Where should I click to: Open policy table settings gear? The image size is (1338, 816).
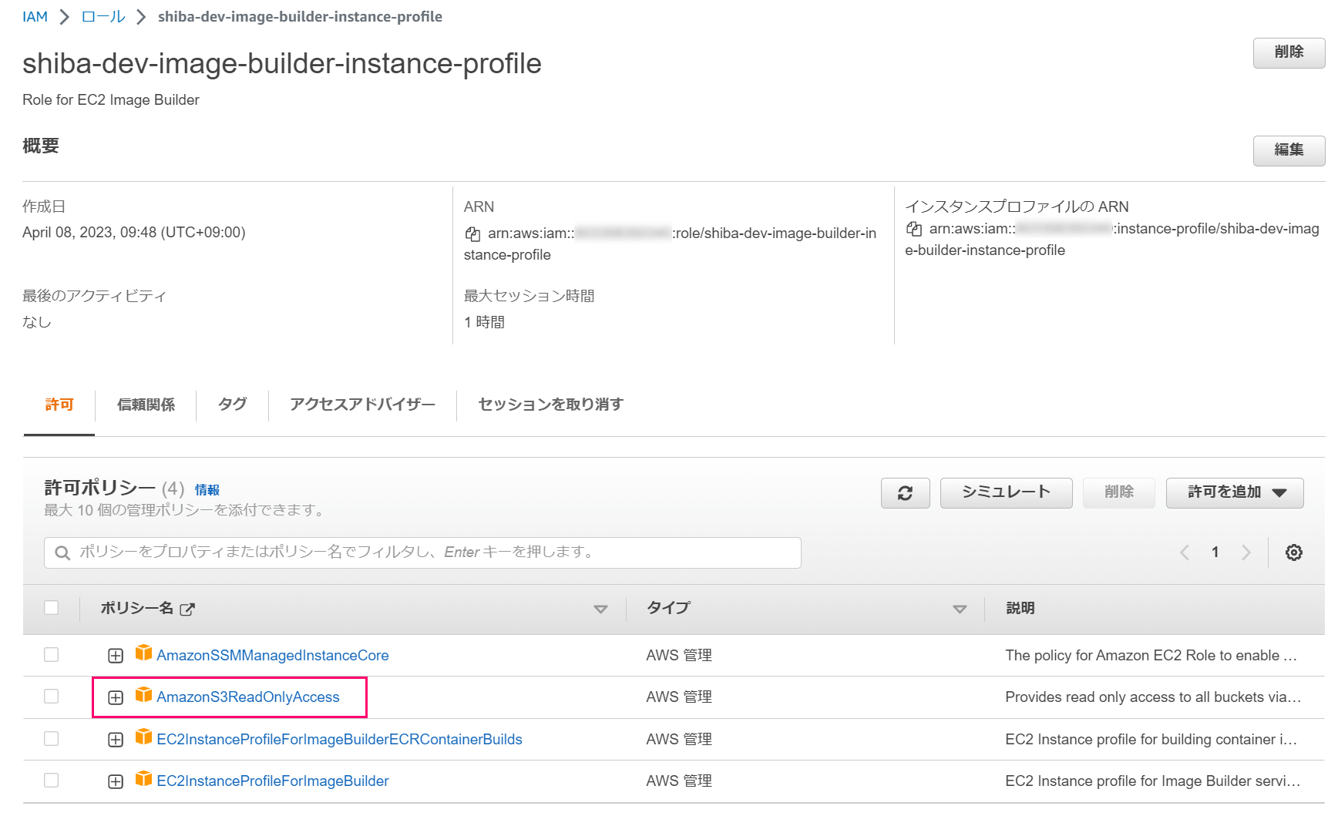point(1294,552)
